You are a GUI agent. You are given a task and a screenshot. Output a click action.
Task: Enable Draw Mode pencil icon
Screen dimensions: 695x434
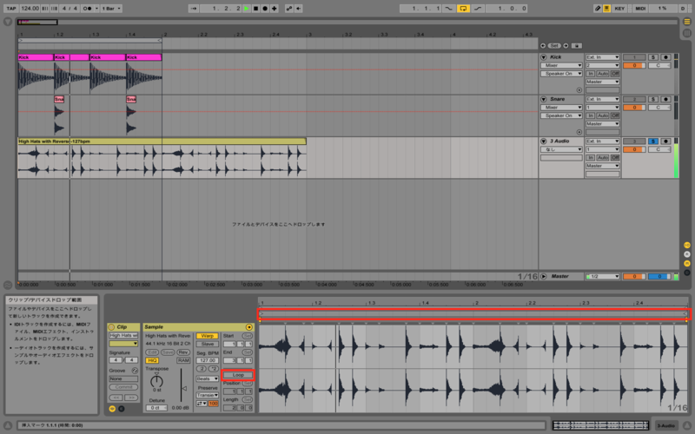click(x=597, y=9)
